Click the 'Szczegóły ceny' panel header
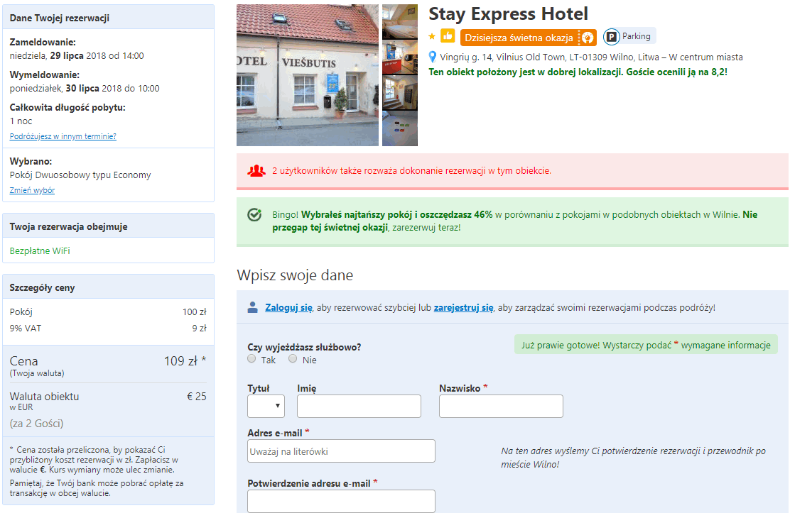The image size is (790, 513). pyautogui.click(x=108, y=287)
